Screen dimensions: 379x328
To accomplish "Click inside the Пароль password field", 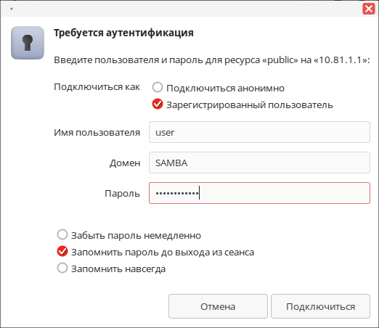I will (x=259, y=193).
